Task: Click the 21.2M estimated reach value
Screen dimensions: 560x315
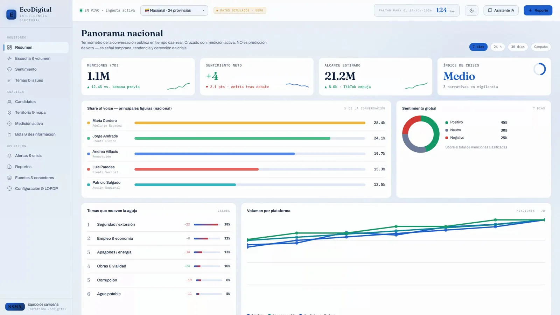Action: [340, 76]
